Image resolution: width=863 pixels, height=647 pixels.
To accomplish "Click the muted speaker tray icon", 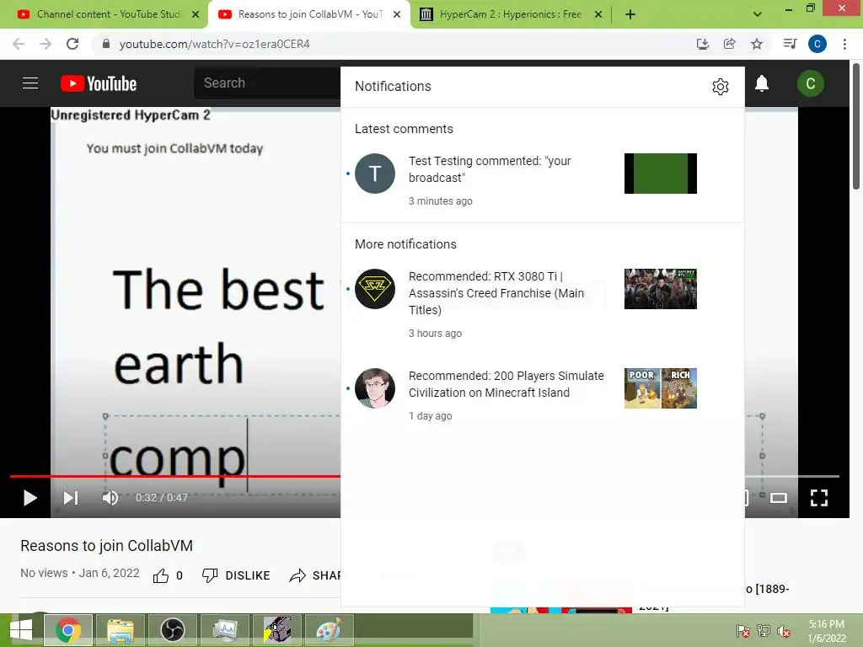I will pyautogui.click(x=784, y=631).
